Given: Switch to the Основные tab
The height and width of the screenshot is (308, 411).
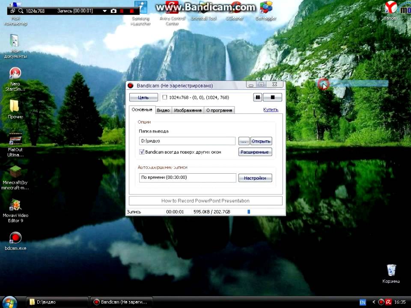Looking at the screenshot, I should pos(142,110).
